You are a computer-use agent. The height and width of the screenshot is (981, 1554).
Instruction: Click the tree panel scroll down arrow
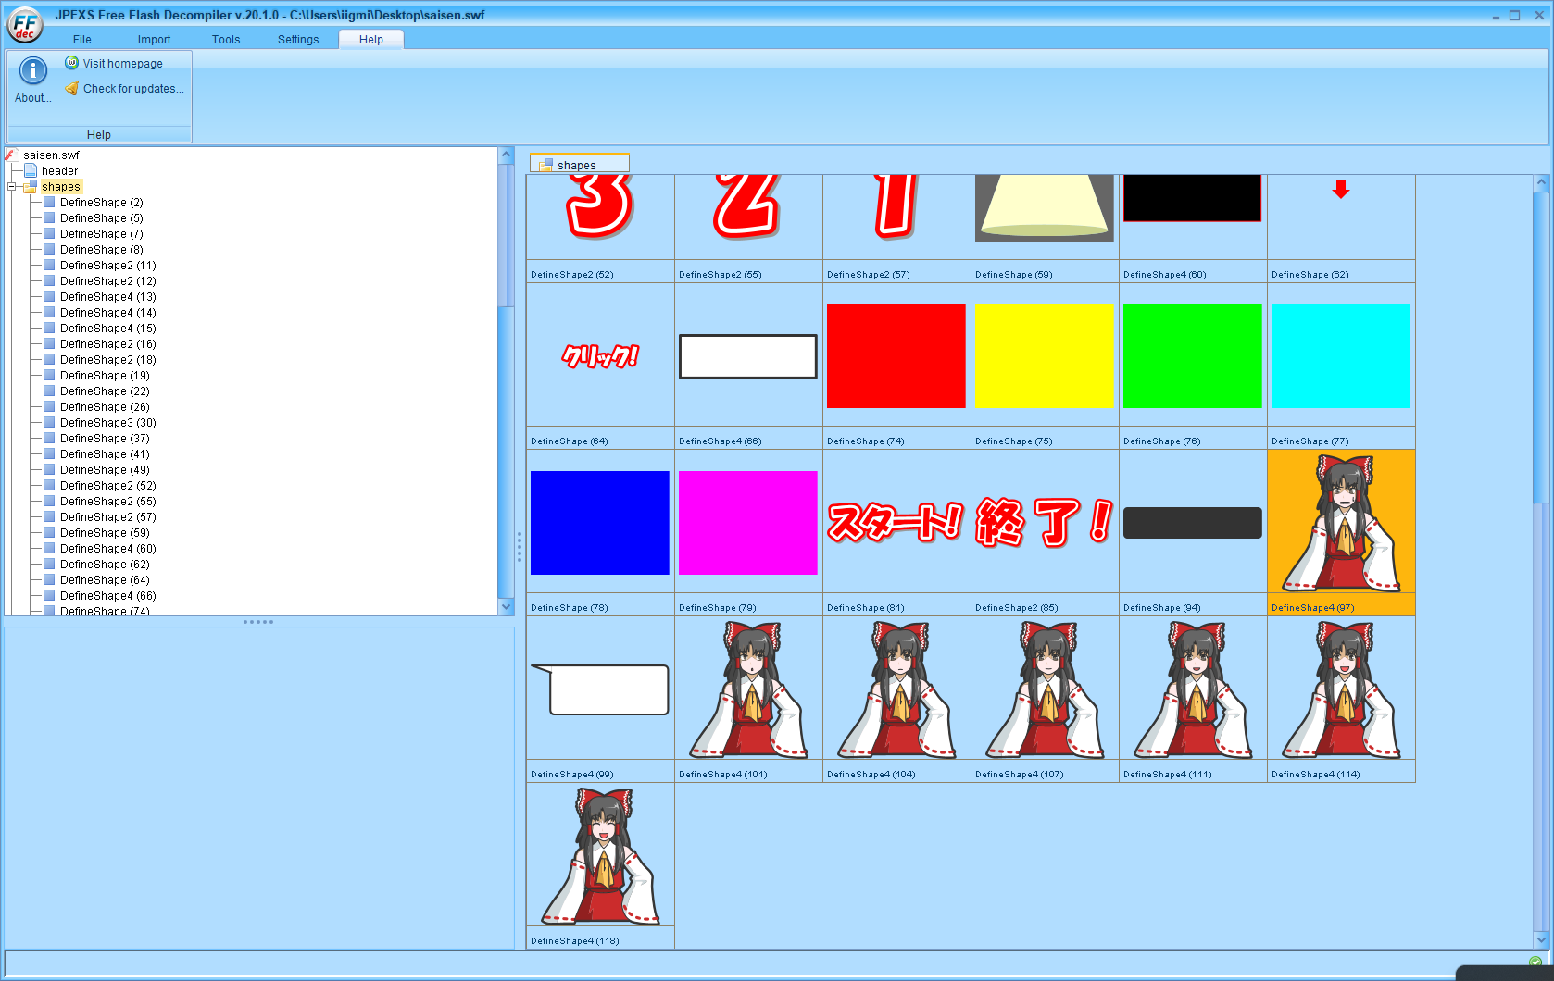point(507,607)
